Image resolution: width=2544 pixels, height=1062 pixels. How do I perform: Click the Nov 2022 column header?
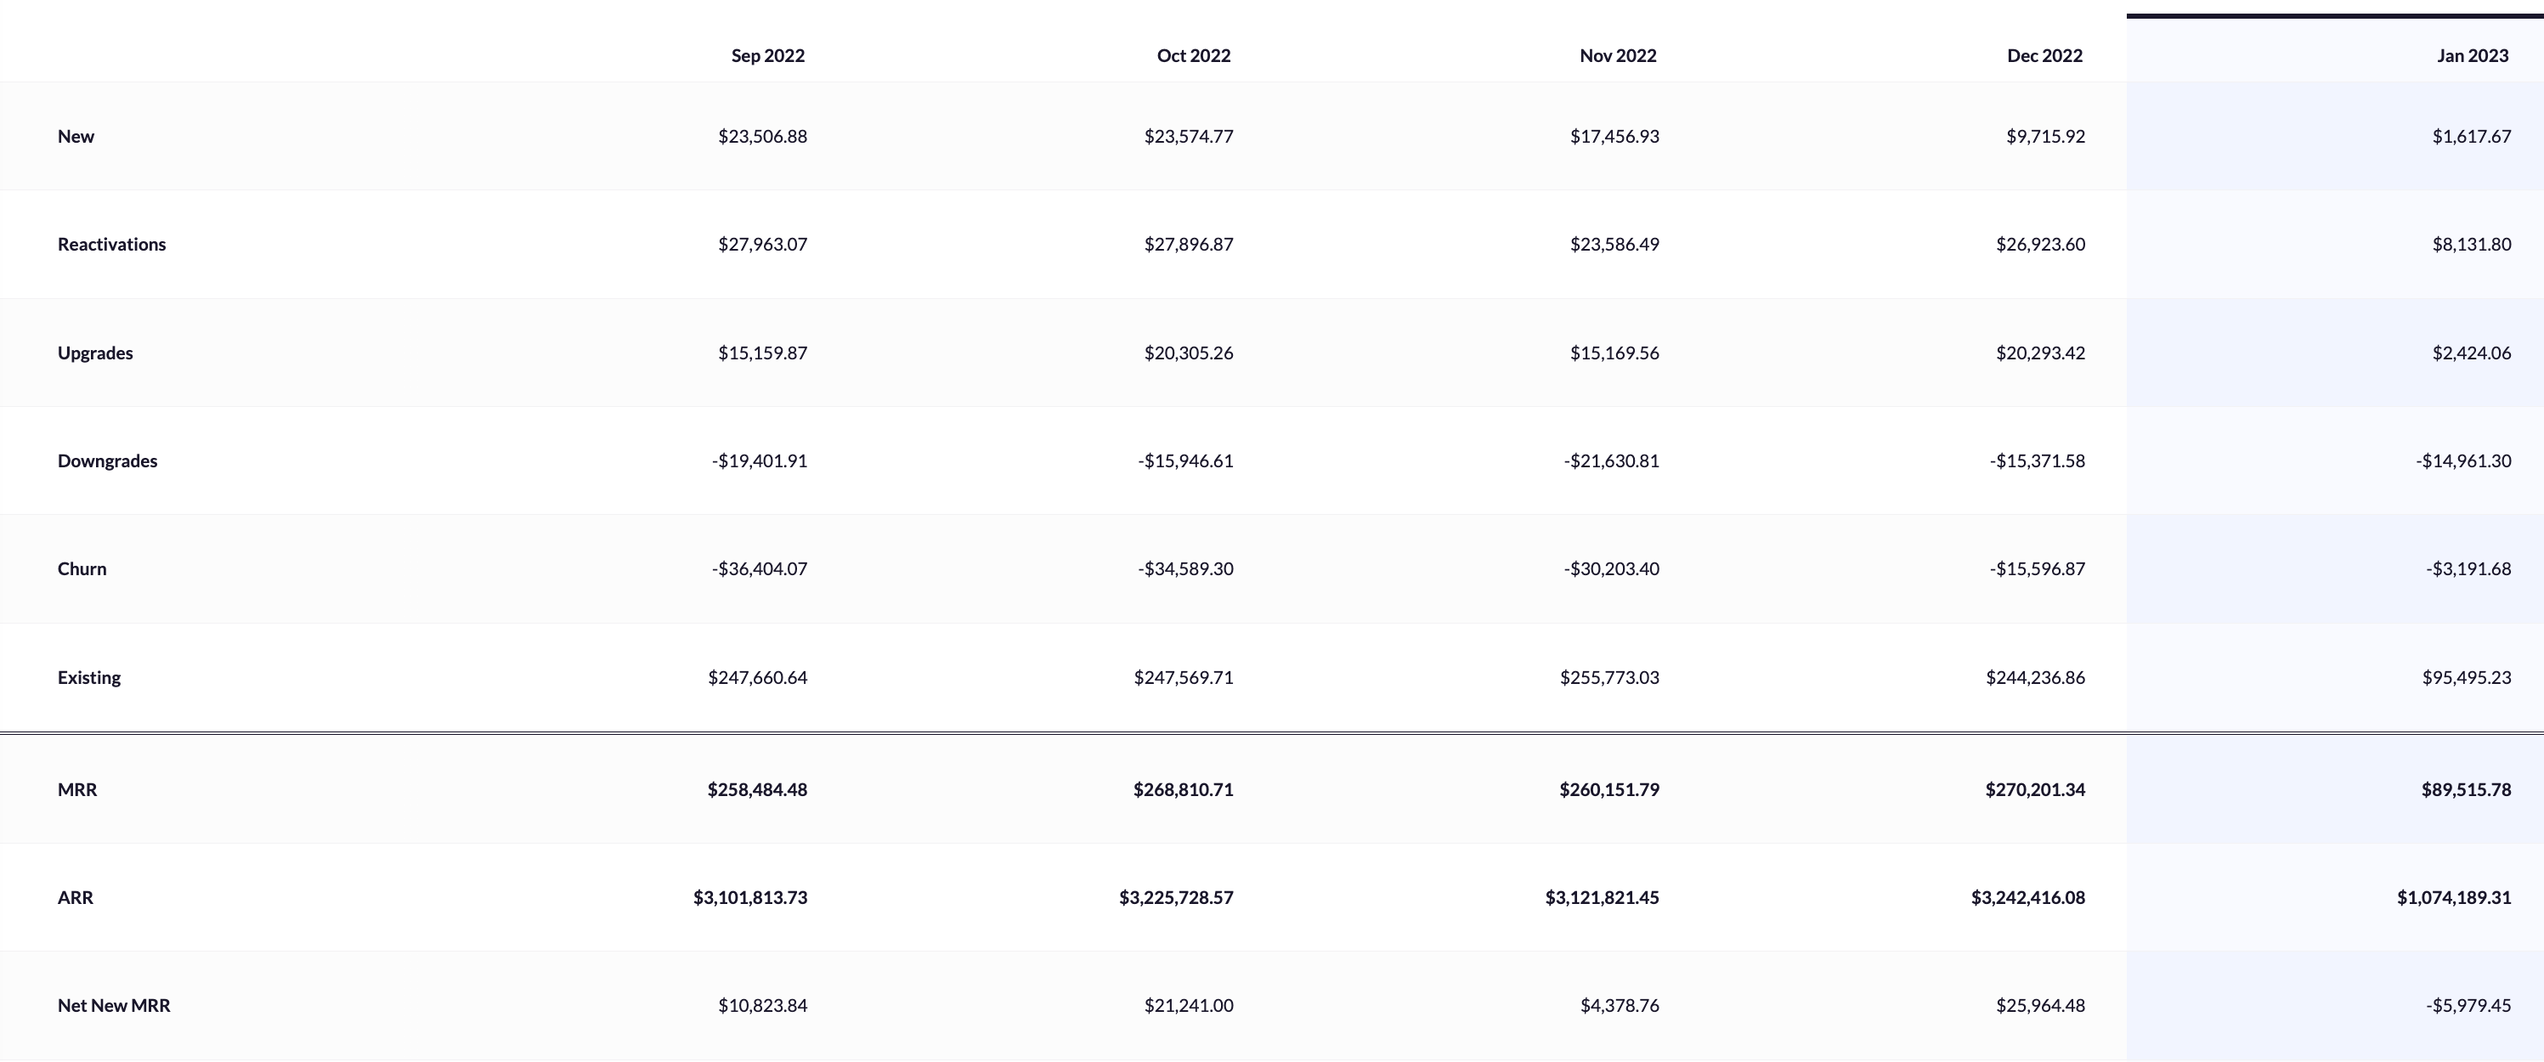tap(1618, 55)
